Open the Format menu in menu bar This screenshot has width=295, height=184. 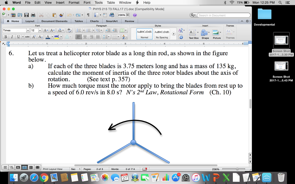click(x=74, y=3)
